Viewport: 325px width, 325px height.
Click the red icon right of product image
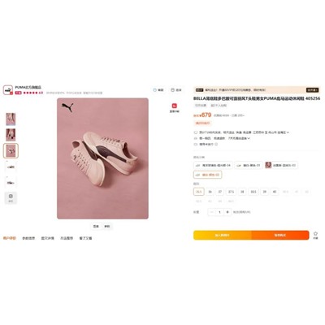[x=174, y=106]
